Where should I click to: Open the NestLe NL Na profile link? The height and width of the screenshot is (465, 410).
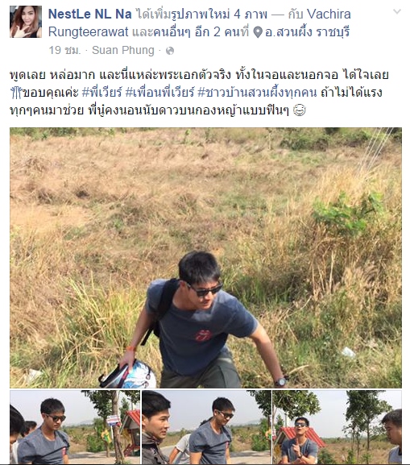(x=90, y=14)
